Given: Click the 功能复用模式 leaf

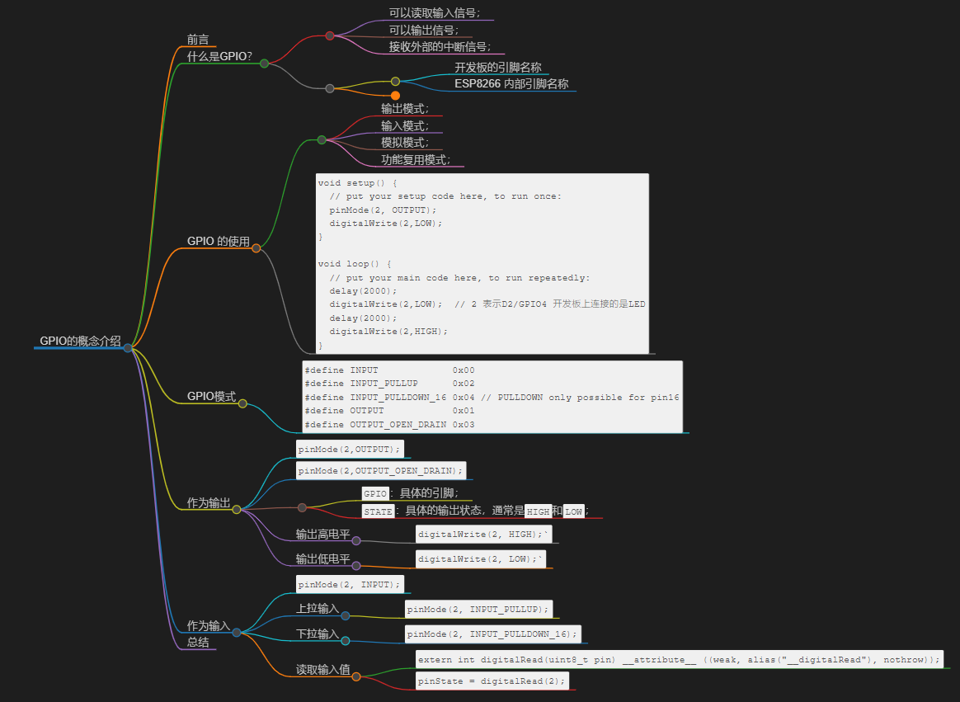Looking at the screenshot, I should [x=416, y=160].
